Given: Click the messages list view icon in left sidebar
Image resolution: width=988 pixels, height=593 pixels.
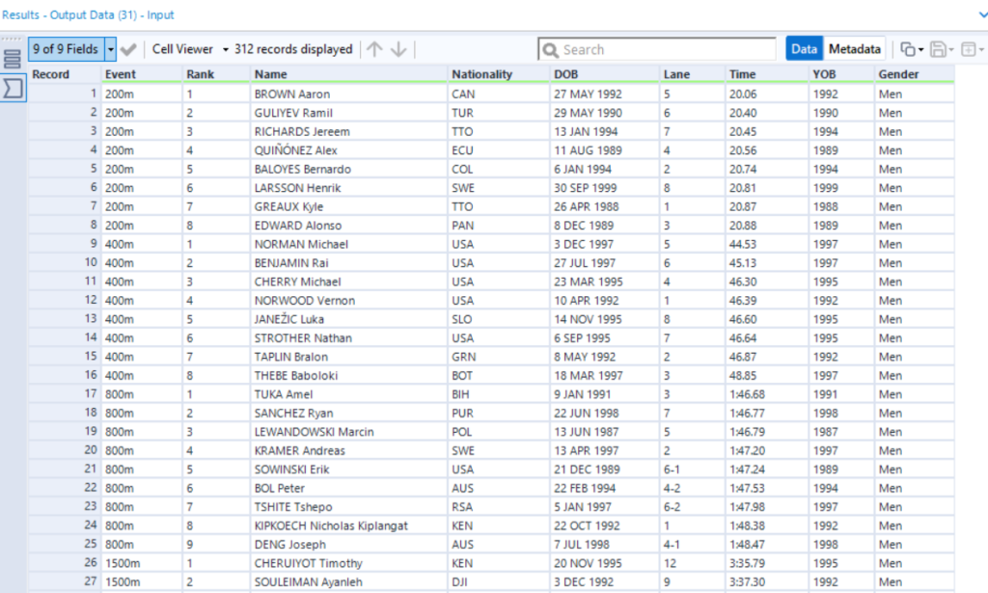Looking at the screenshot, I should click(x=12, y=59).
